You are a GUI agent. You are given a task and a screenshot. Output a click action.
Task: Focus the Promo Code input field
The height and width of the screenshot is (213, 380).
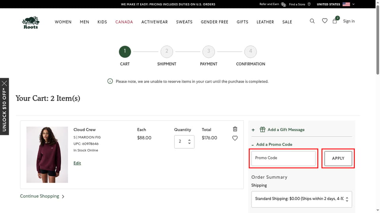tap(283, 159)
